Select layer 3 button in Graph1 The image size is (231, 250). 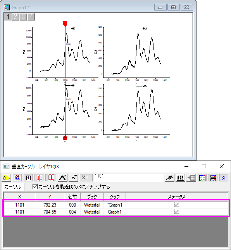tap(23, 17)
